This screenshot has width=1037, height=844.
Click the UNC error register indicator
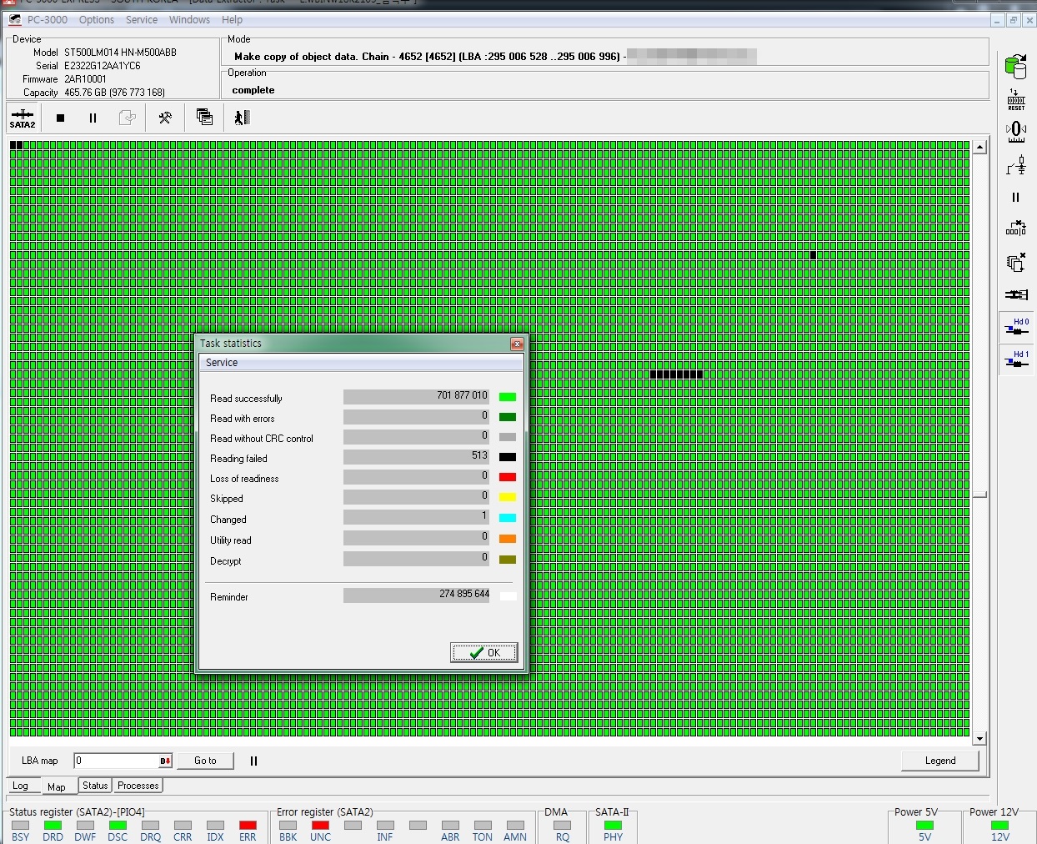click(x=320, y=826)
